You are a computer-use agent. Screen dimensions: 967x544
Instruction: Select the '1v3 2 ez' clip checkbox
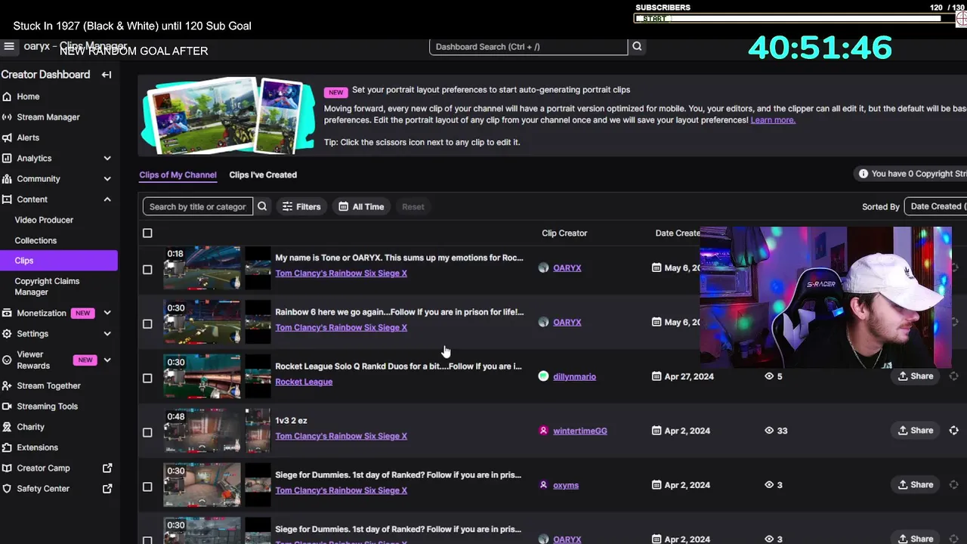coord(147,432)
